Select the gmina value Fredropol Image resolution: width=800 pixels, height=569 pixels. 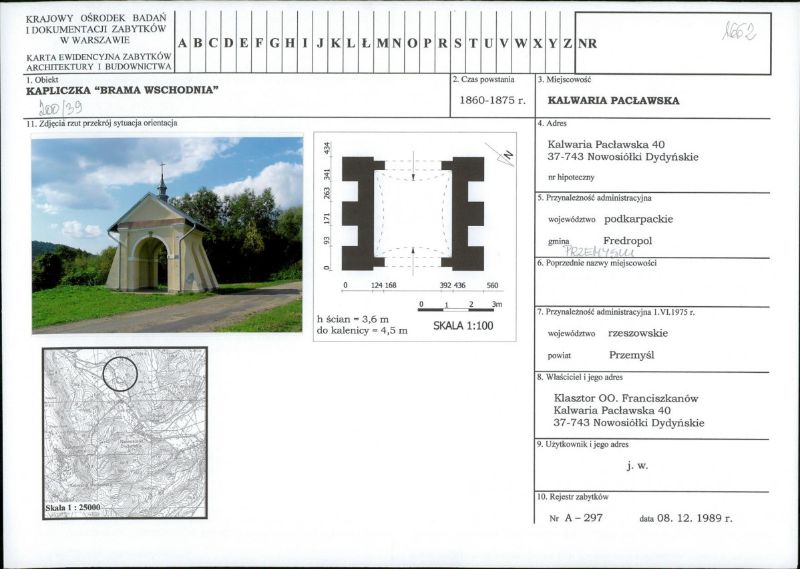[x=627, y=241]
